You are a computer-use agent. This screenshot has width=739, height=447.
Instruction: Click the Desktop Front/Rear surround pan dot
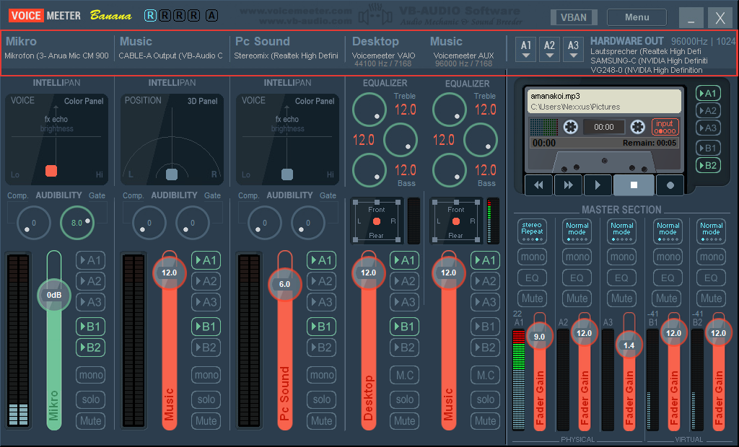click(x=376, y=221)
